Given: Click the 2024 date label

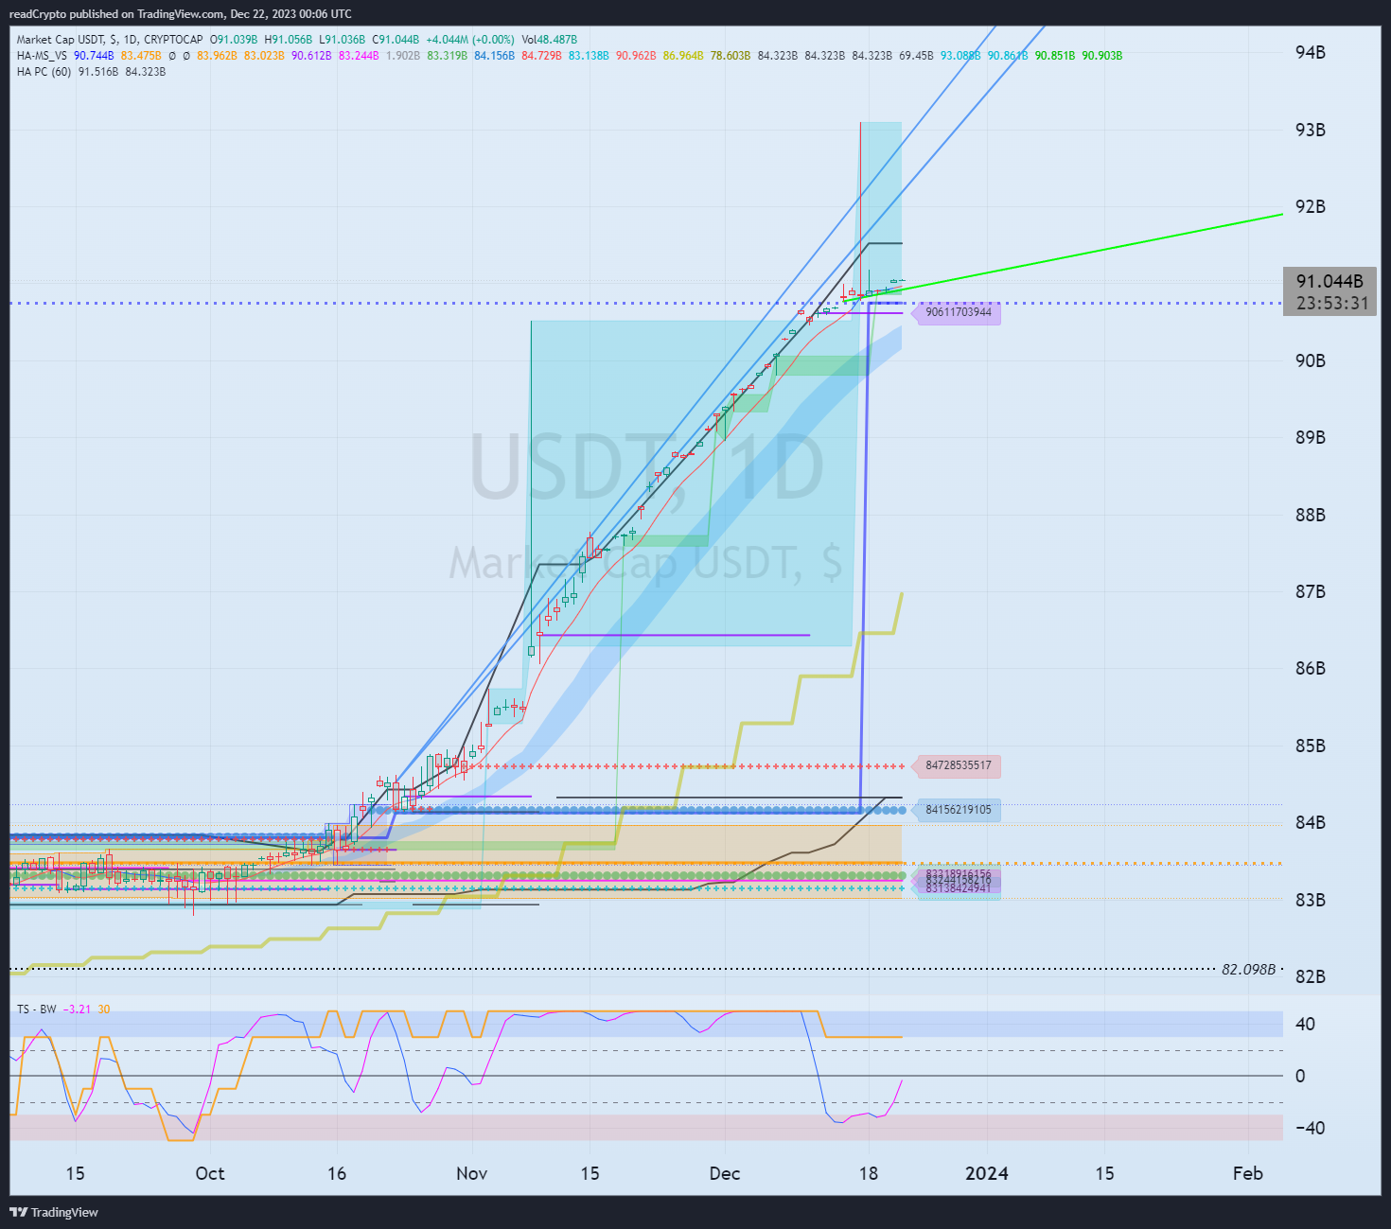Looking at the screenshot, I should 987,1173.
